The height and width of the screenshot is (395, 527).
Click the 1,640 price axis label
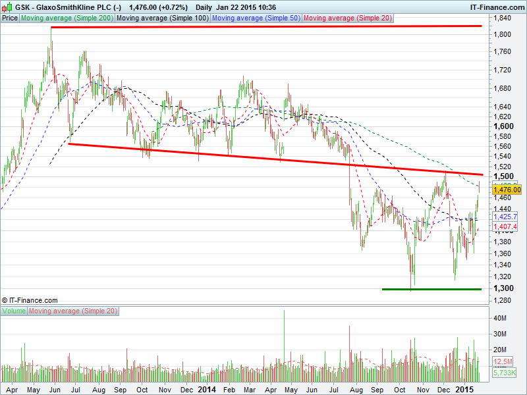[502, 107]
